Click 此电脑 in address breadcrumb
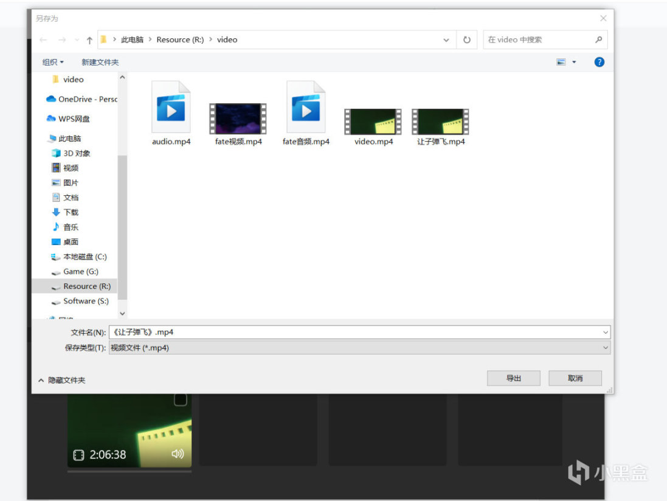 click(x=133, y=40)
